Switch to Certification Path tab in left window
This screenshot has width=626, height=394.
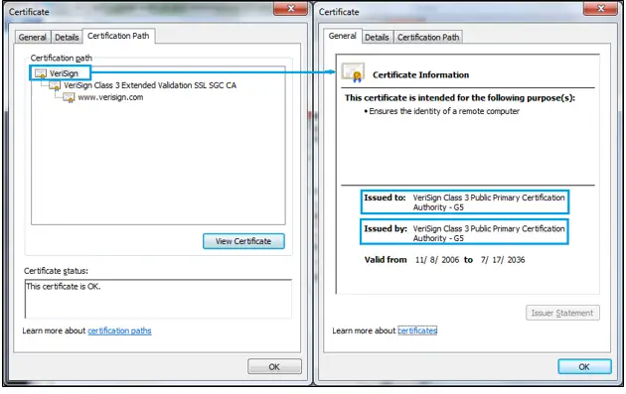[118, 36]
